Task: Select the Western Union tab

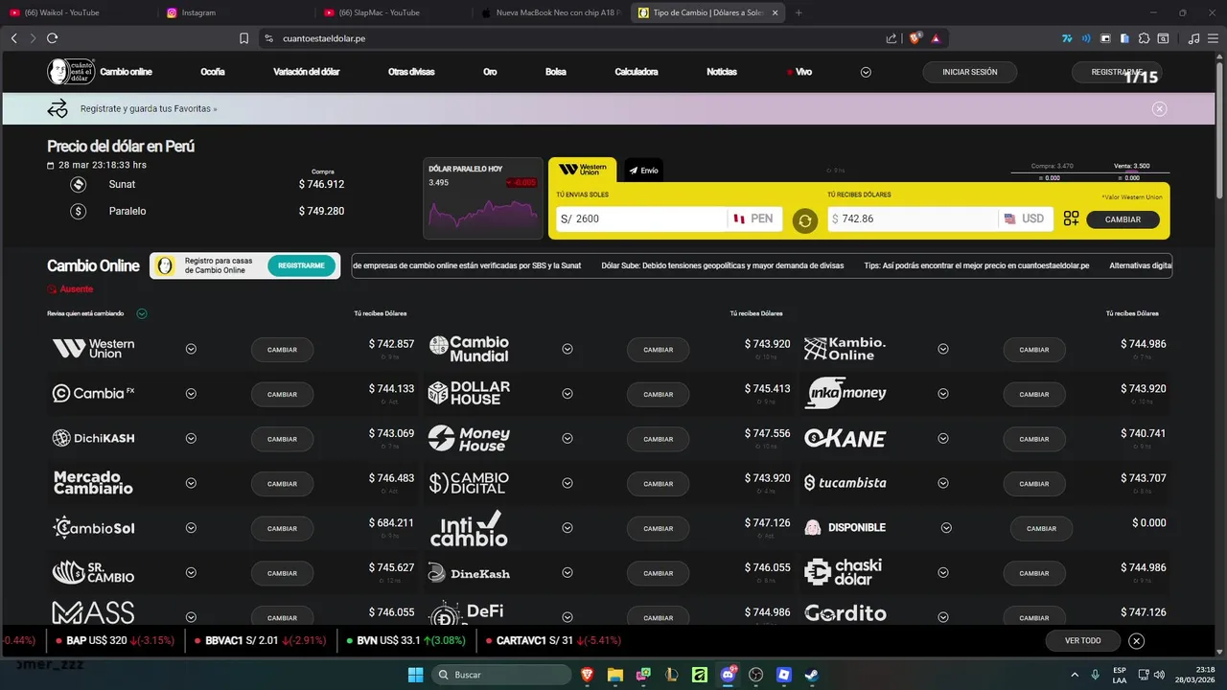Action: point(583,170)
